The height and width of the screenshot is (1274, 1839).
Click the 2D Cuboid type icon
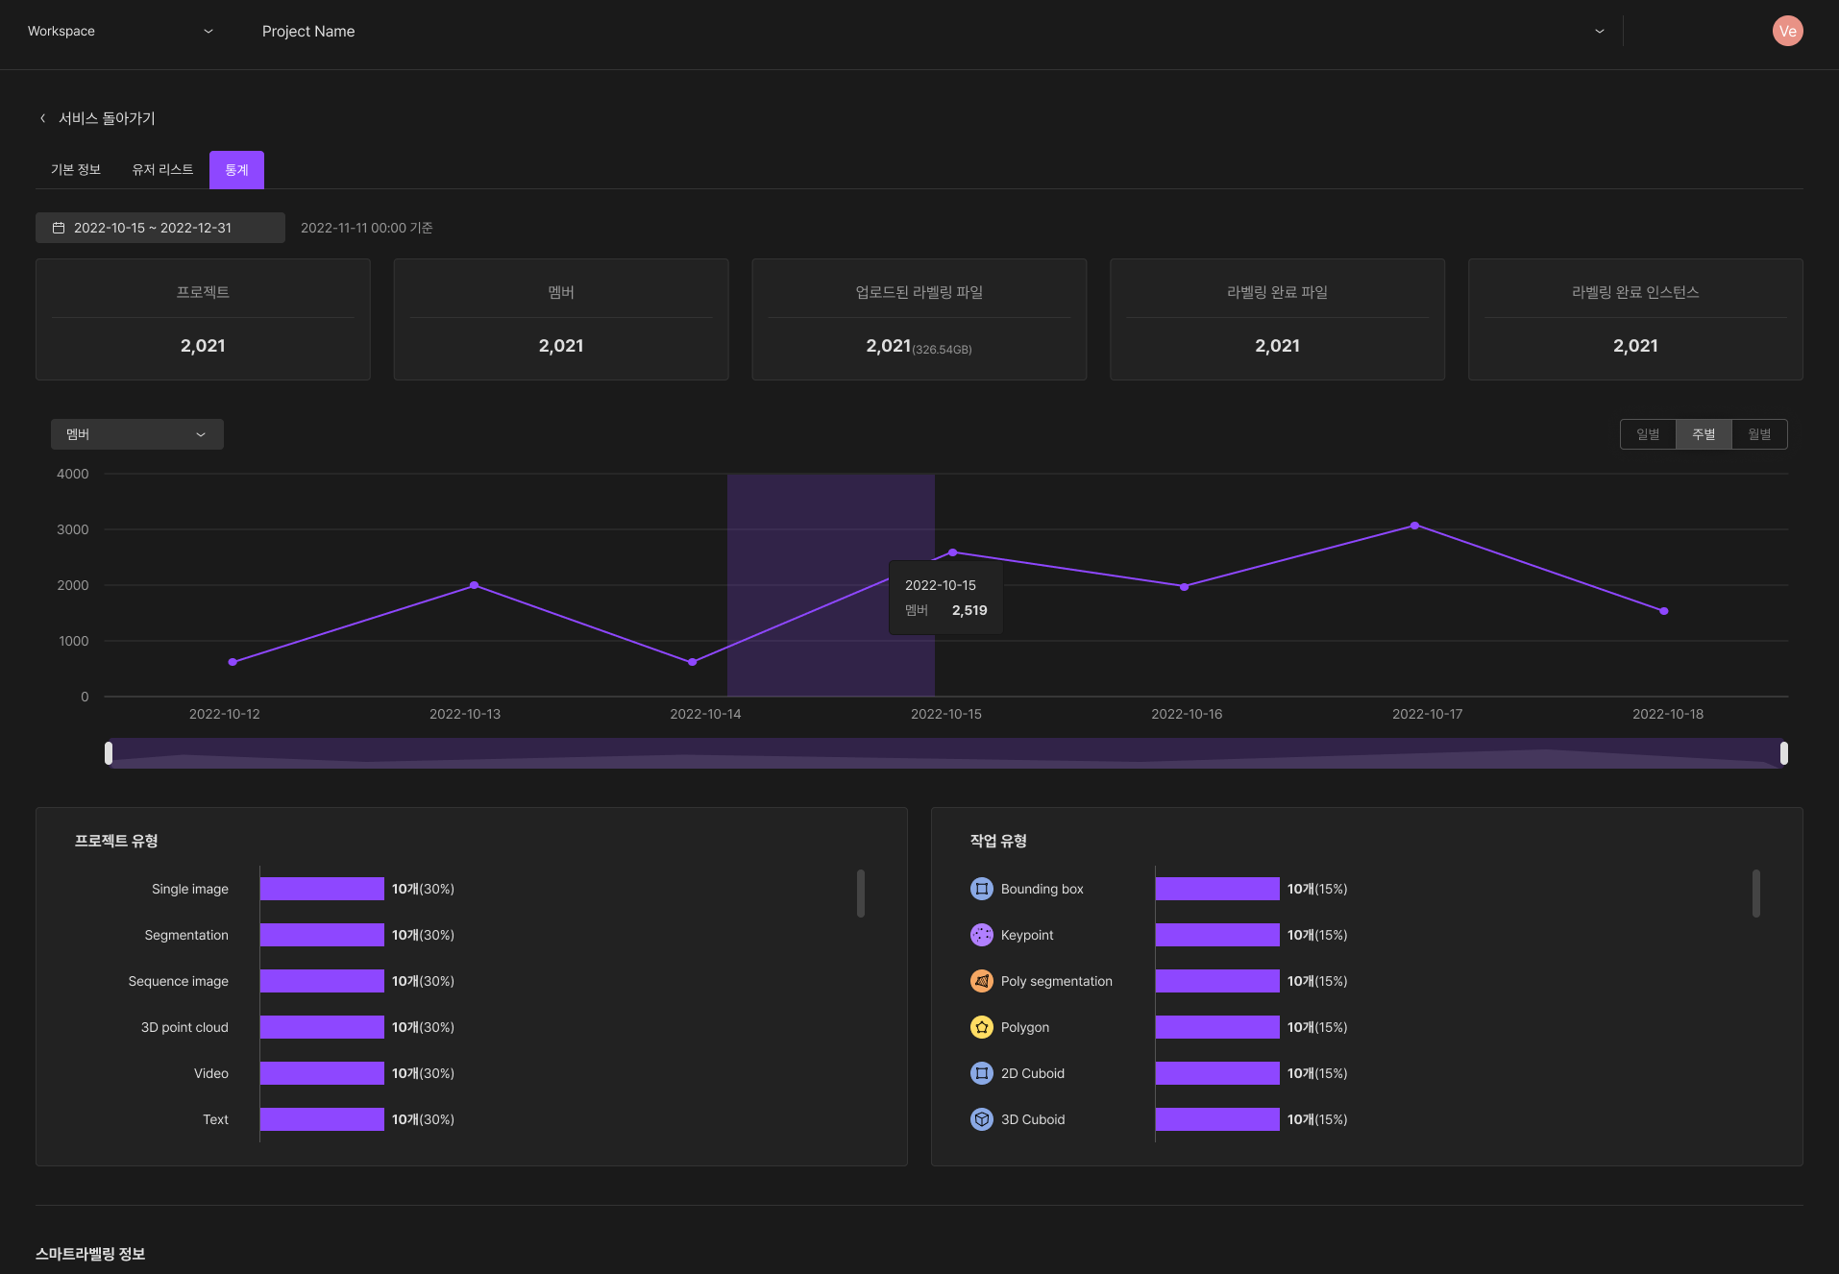pyautogui.click(x=981, y=1073)
